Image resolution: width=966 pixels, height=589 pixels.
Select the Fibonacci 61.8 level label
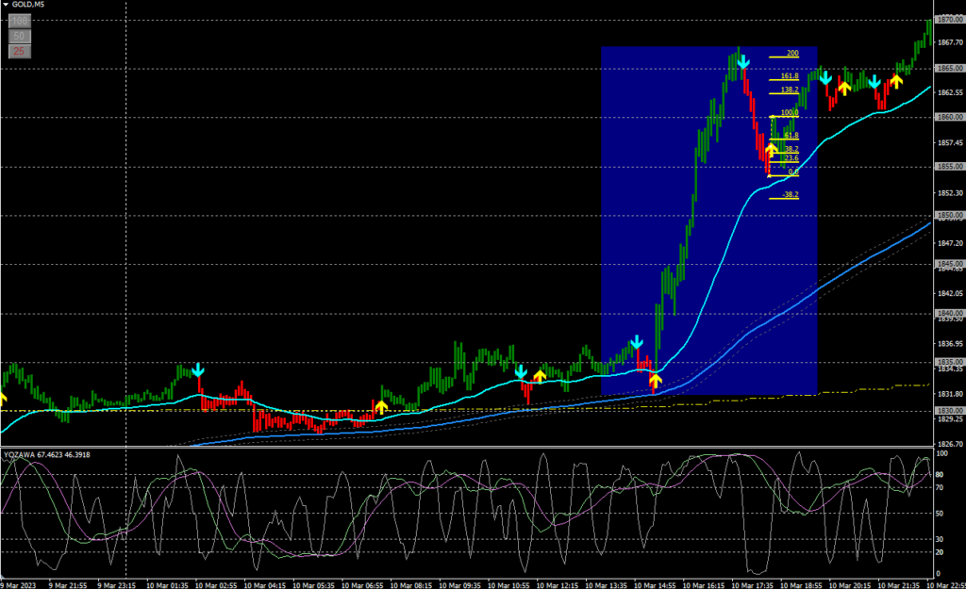pos(791,136)
